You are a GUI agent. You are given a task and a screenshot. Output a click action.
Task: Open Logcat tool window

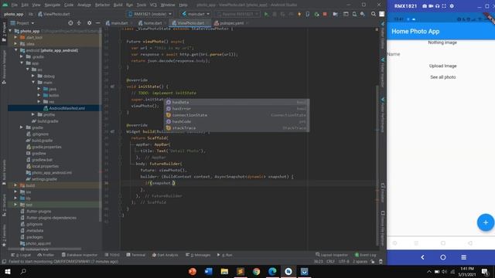[x=21, y=255]
